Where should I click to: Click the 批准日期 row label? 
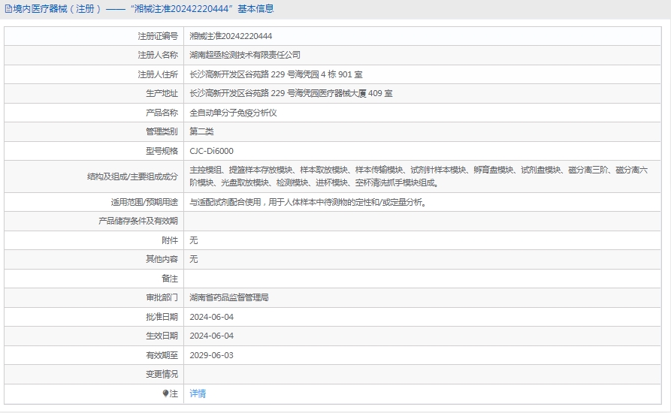[162, 317]
